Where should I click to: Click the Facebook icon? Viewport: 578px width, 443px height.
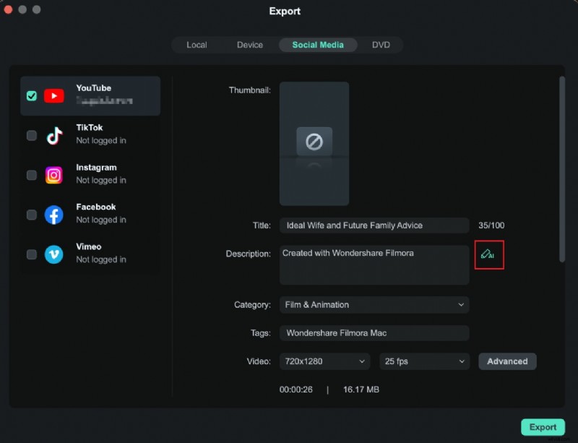click(53, 213)
